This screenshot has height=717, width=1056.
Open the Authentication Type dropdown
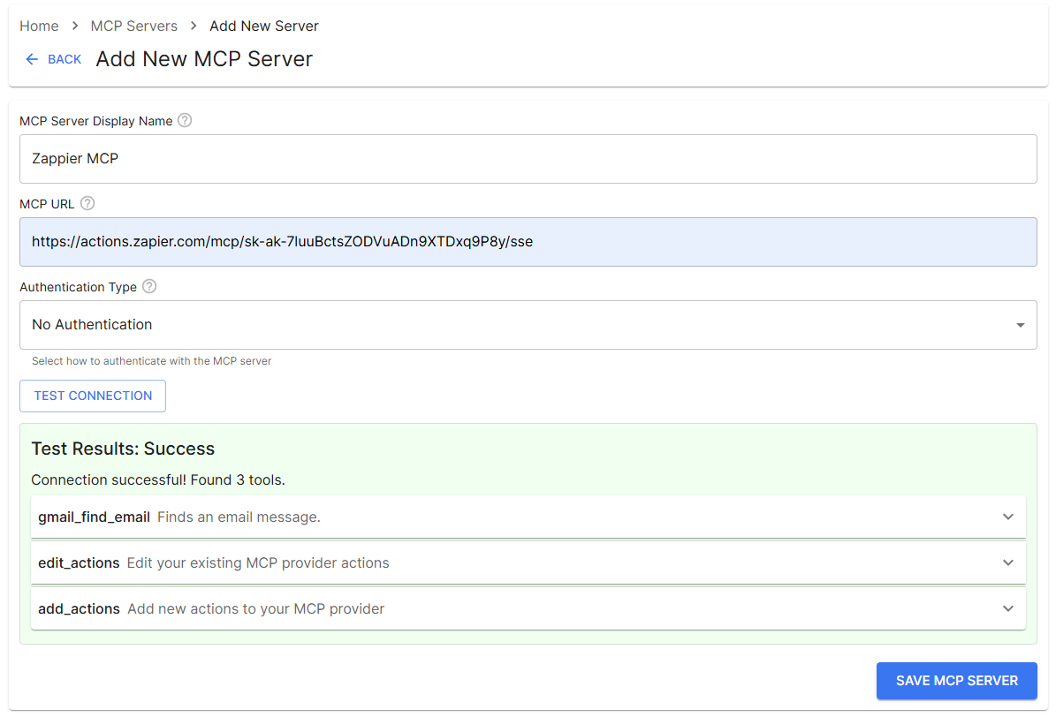(528, 324)
